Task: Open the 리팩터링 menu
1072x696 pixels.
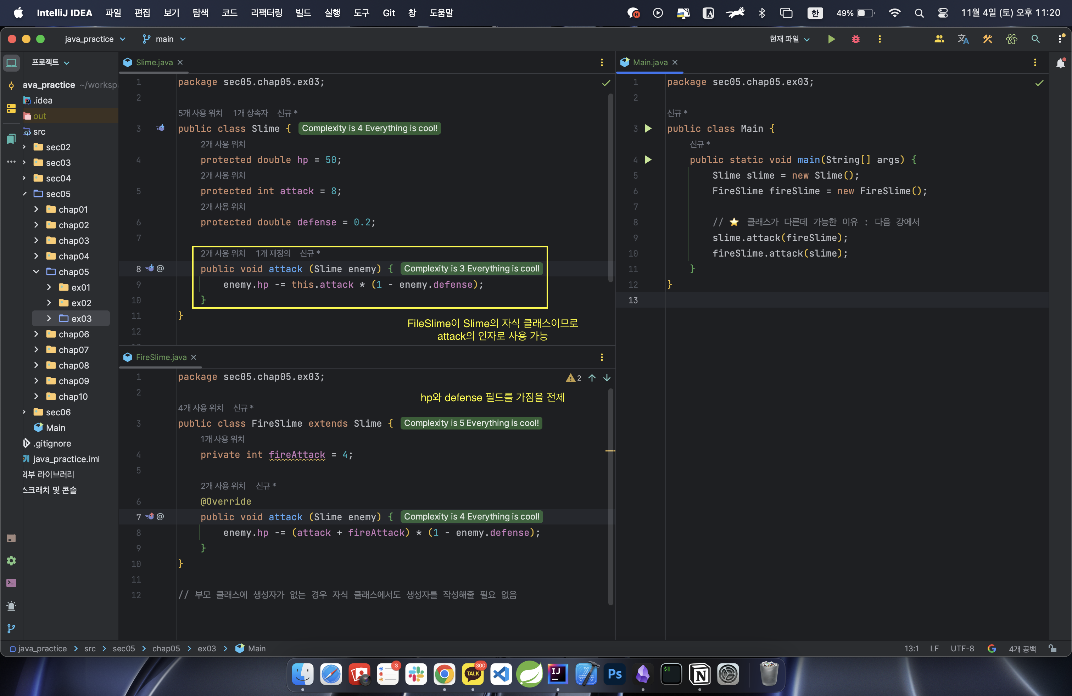Action: (x=266, y=13)
